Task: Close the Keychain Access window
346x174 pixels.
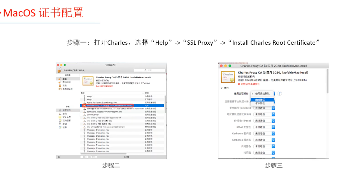Action: 58,65
